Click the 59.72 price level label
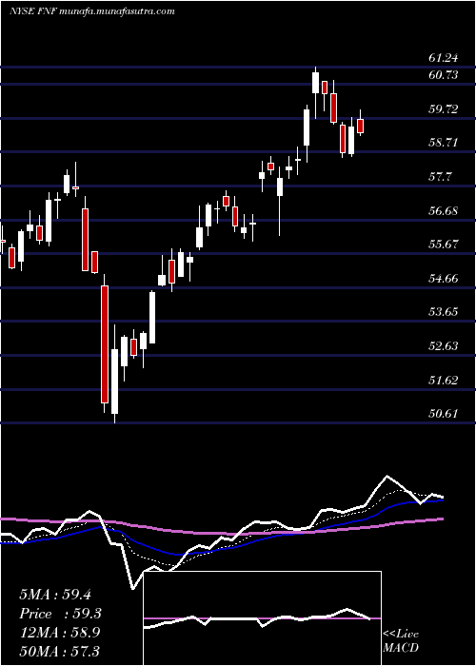The width and height of the screenshot is (476, 666). 443,109
